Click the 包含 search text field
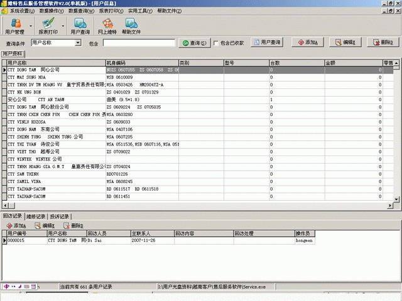The width and height of the screenshot is (402, 301). (x=139, y=43)
